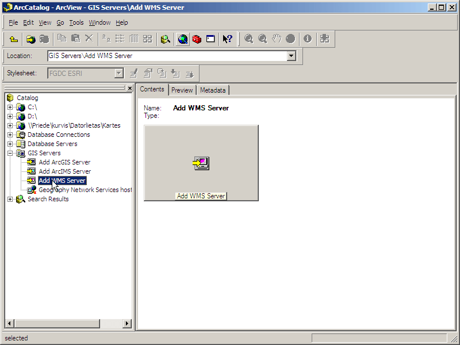This screenshot has width=460, height=345.
Task: Open the Stylesheet FGDC ESRI dropdown
Action: click(x=119, y=74)
